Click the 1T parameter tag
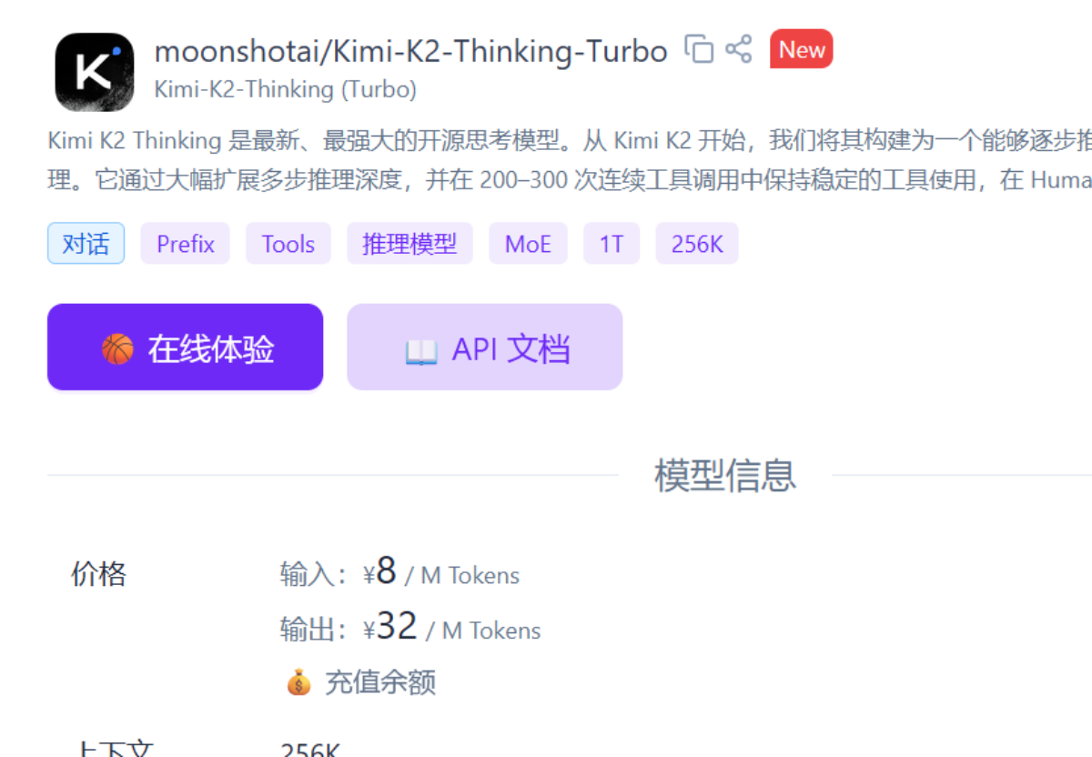 (x=612, y=244)
